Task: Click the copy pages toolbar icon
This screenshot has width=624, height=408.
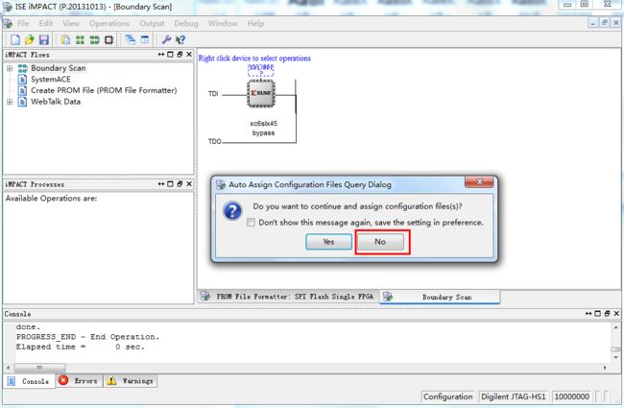Action: pyautogui.click(x=65, y=39)
